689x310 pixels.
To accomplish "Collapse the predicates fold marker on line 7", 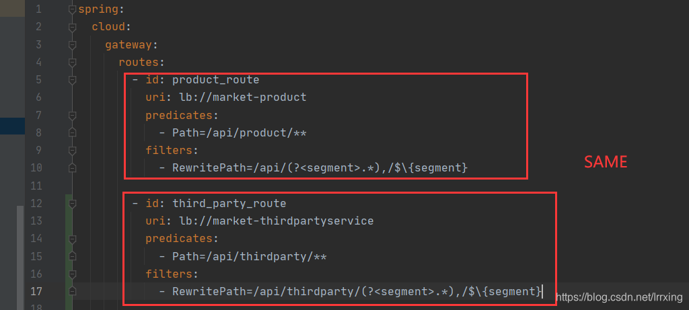I will pyautogui.click(x=73, y=115).
